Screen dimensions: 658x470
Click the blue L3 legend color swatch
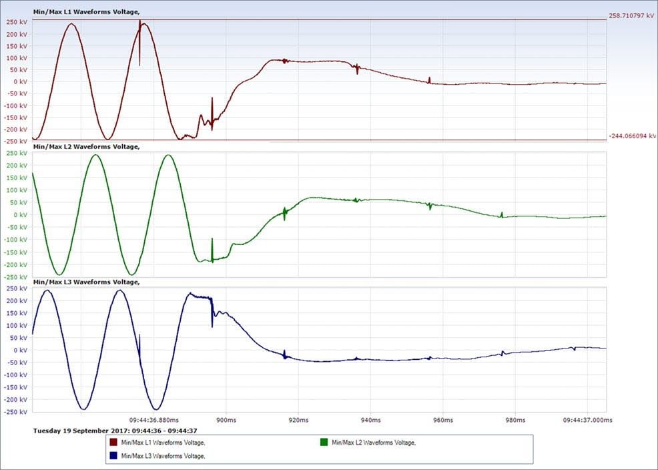pos(112,455)
